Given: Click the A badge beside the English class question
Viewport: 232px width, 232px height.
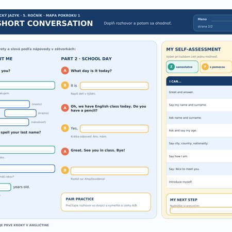Looking at the screenshot, I should (x=65, y=108).
